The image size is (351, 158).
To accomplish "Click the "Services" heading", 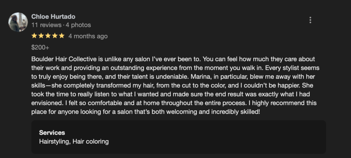I will [x=52, y=133].
